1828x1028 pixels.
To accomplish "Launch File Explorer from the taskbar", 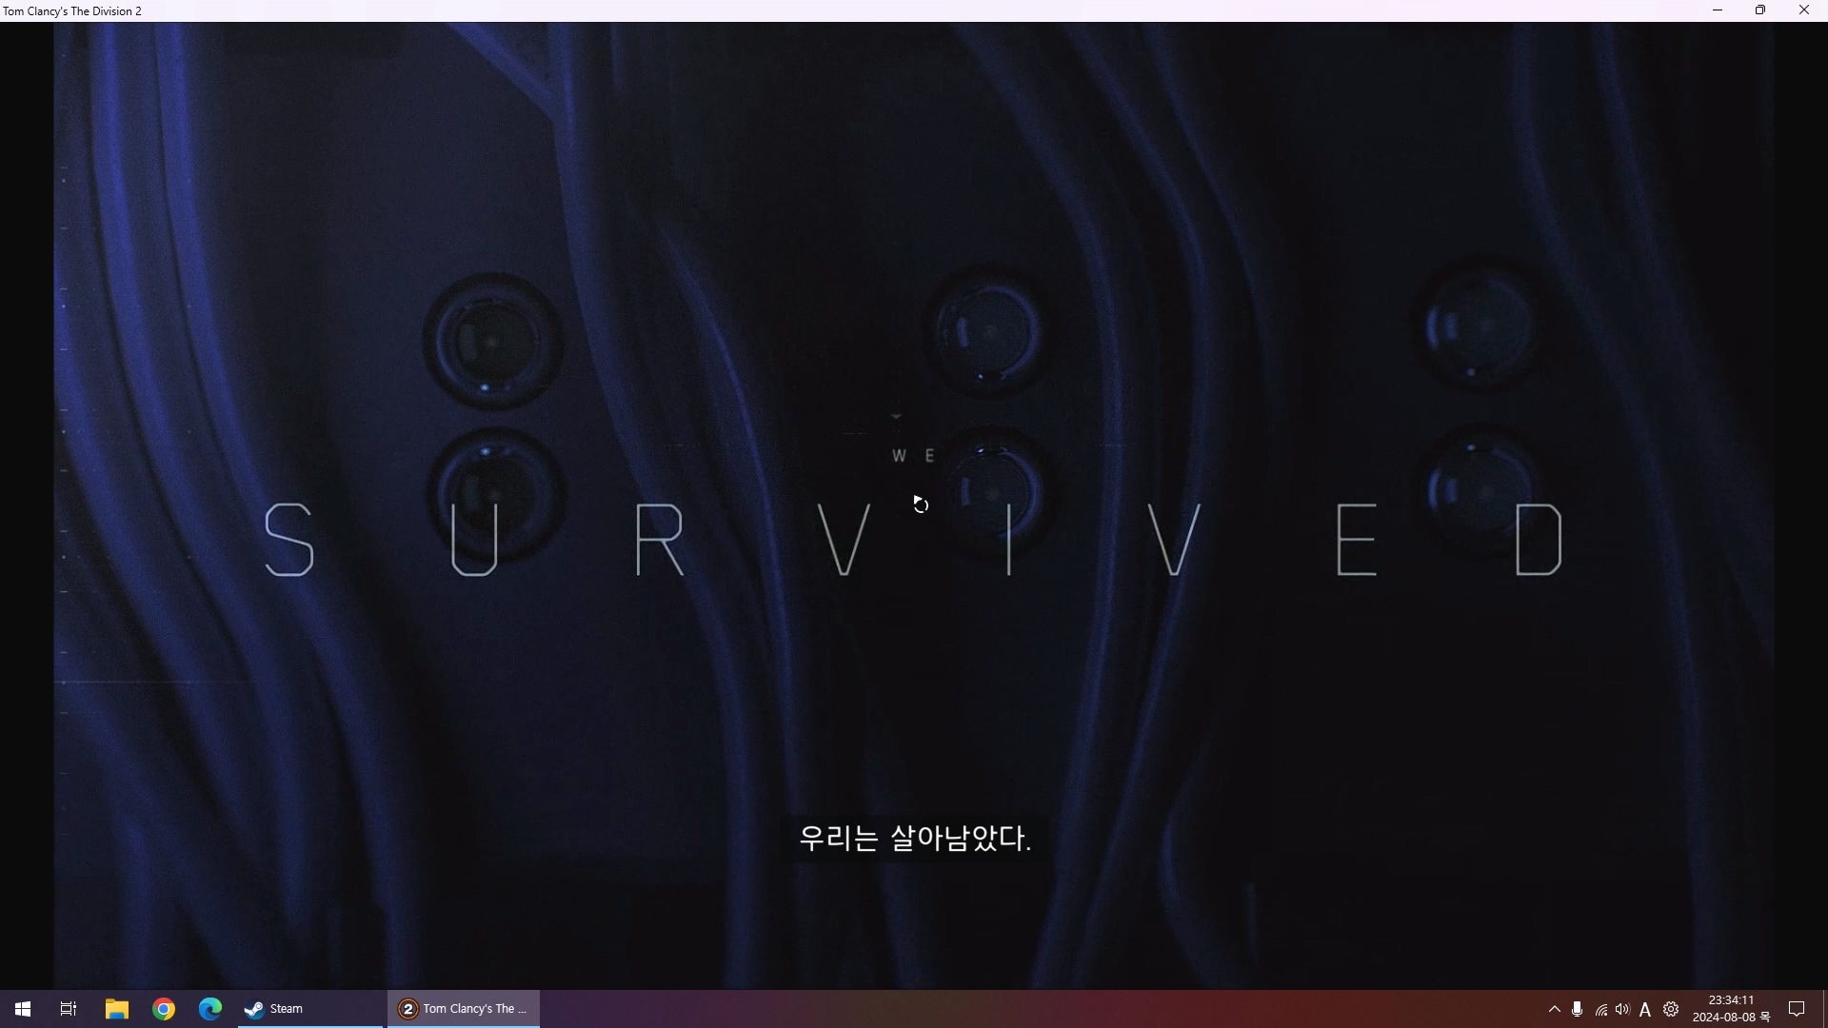I will (x=116, y=1009).
